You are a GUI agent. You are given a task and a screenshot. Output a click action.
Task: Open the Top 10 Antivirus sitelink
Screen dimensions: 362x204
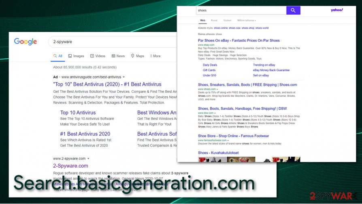click(x=78, y=113)
